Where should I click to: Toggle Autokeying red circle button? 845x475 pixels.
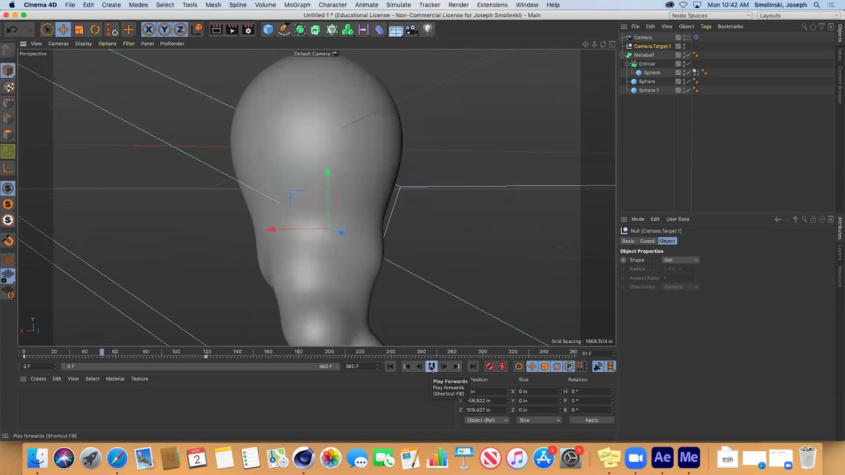(502, 367)
